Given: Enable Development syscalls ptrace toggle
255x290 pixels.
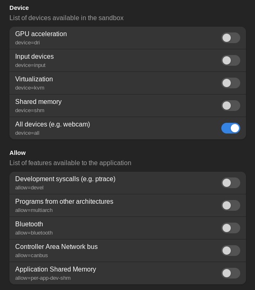Looking at the screenshot, I should pos(231,183).
